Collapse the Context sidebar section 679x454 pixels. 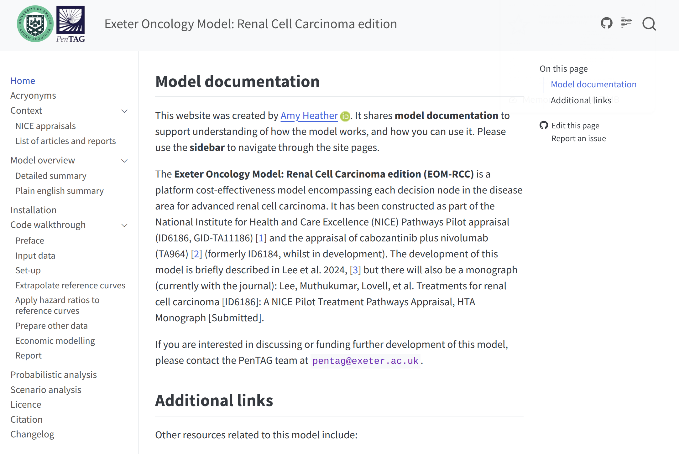pos(124,111)
